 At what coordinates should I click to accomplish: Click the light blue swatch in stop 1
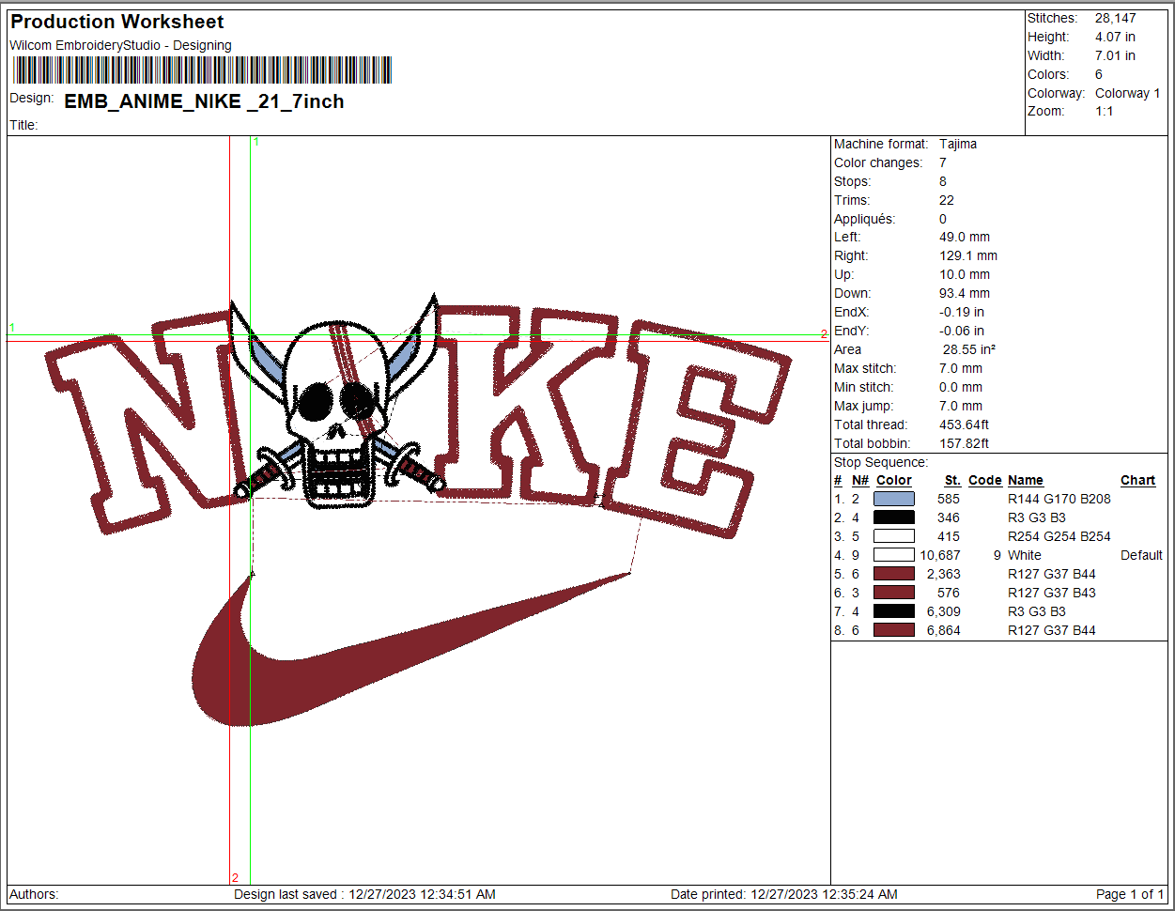coord(893,499)
